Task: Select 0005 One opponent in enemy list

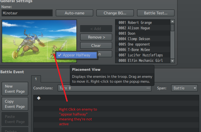Action: (x=143, y=44)
